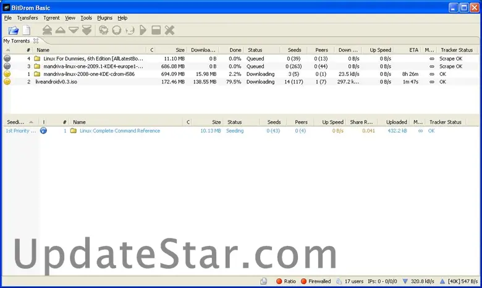The height and width of the screenshot is (288, 482).
Task: Click the 1st Priority seeding rank cell
Action: coord(20,130)
